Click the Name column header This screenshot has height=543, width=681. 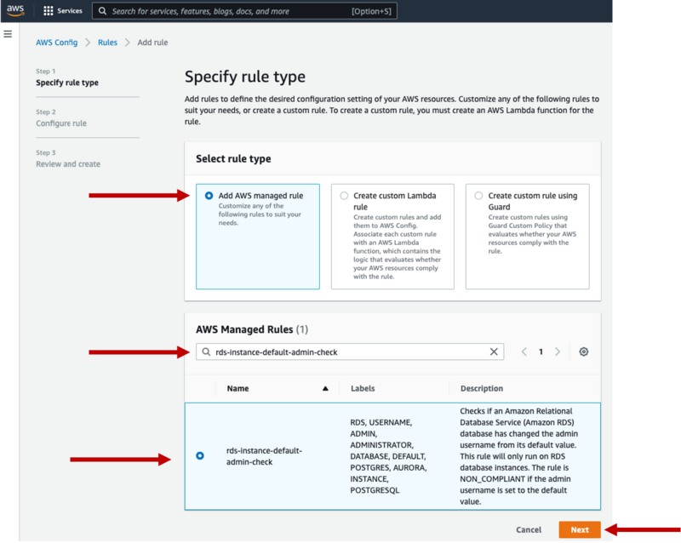(237, 388)
